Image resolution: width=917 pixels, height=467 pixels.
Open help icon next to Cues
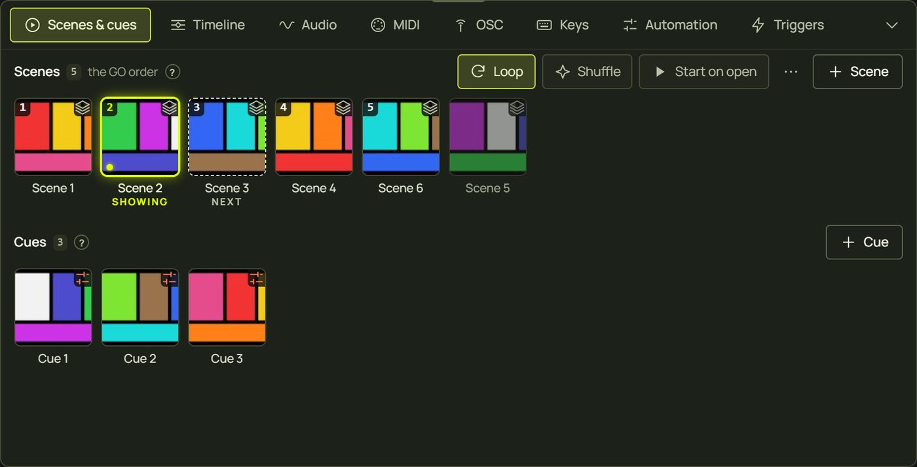point(81,242)
